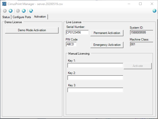The width and height of the screenshot is (158, 119).
Task: Switch to the Status tab
Action: [6, 17]
